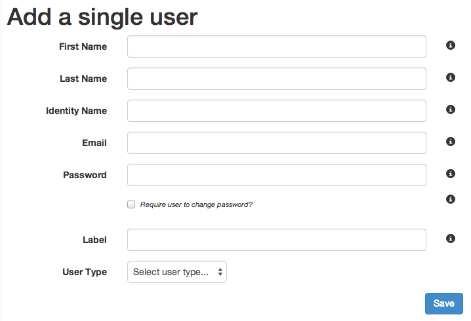
Task: Focus the First Name input field
Action: pos(277,47)
